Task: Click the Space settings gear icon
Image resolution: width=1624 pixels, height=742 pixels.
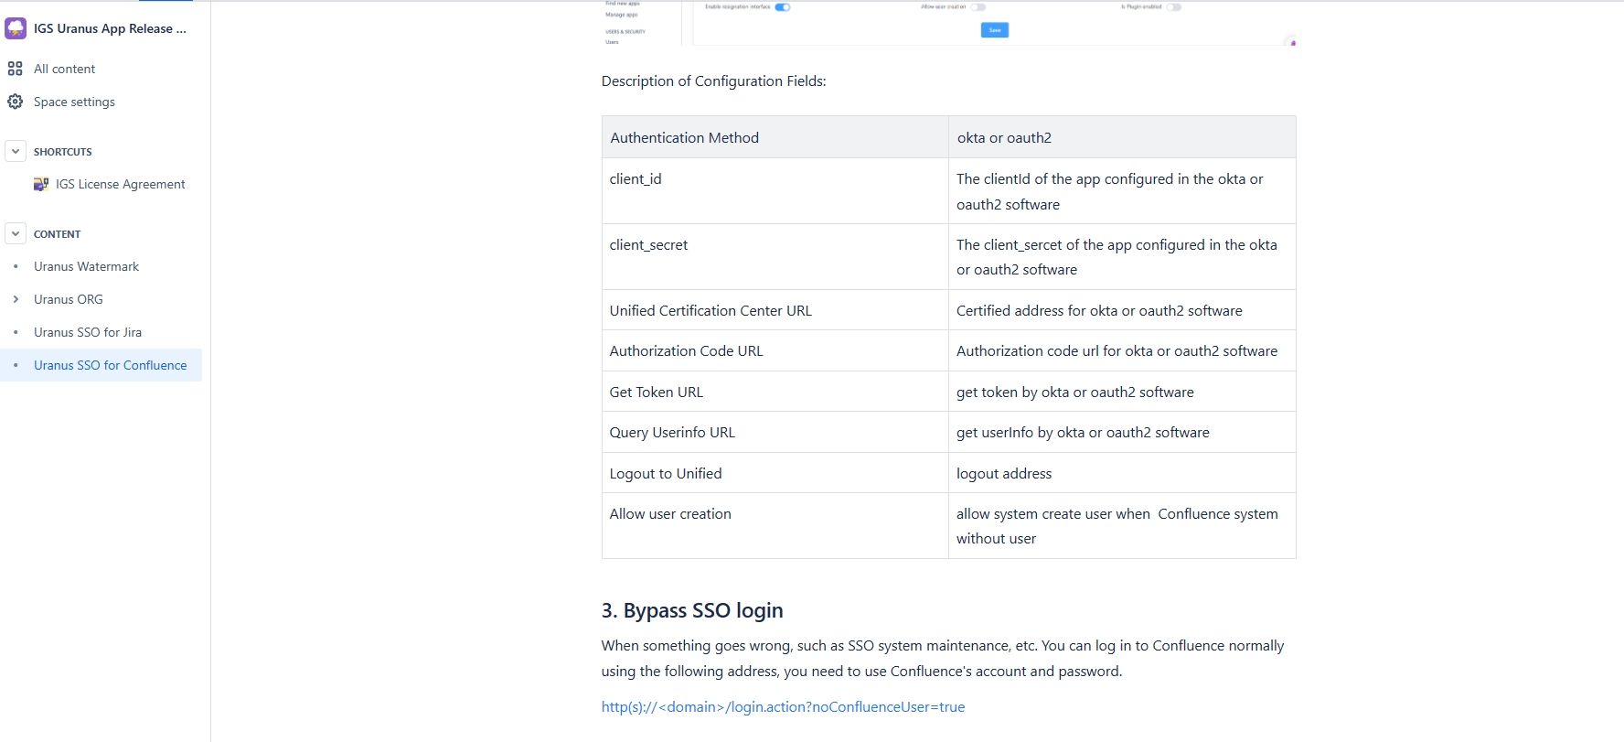Action: (15, 102)
